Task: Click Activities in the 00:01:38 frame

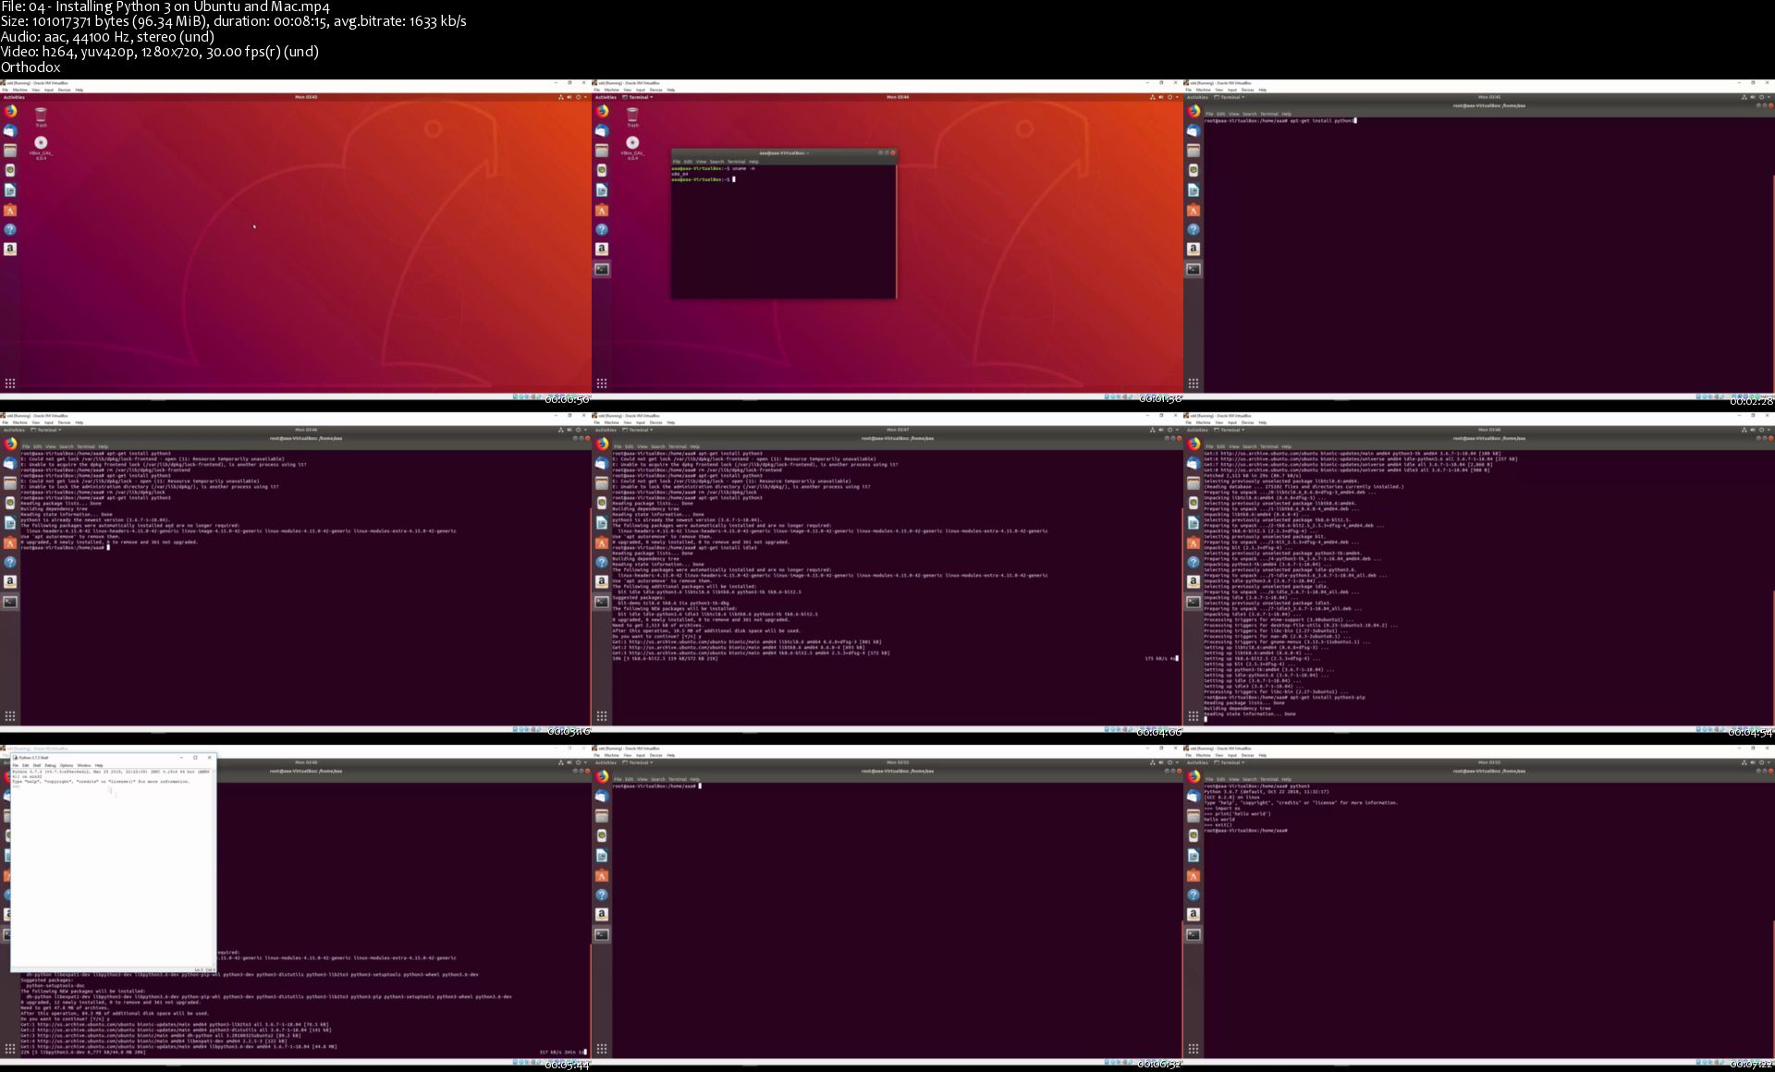Action: 605,97
